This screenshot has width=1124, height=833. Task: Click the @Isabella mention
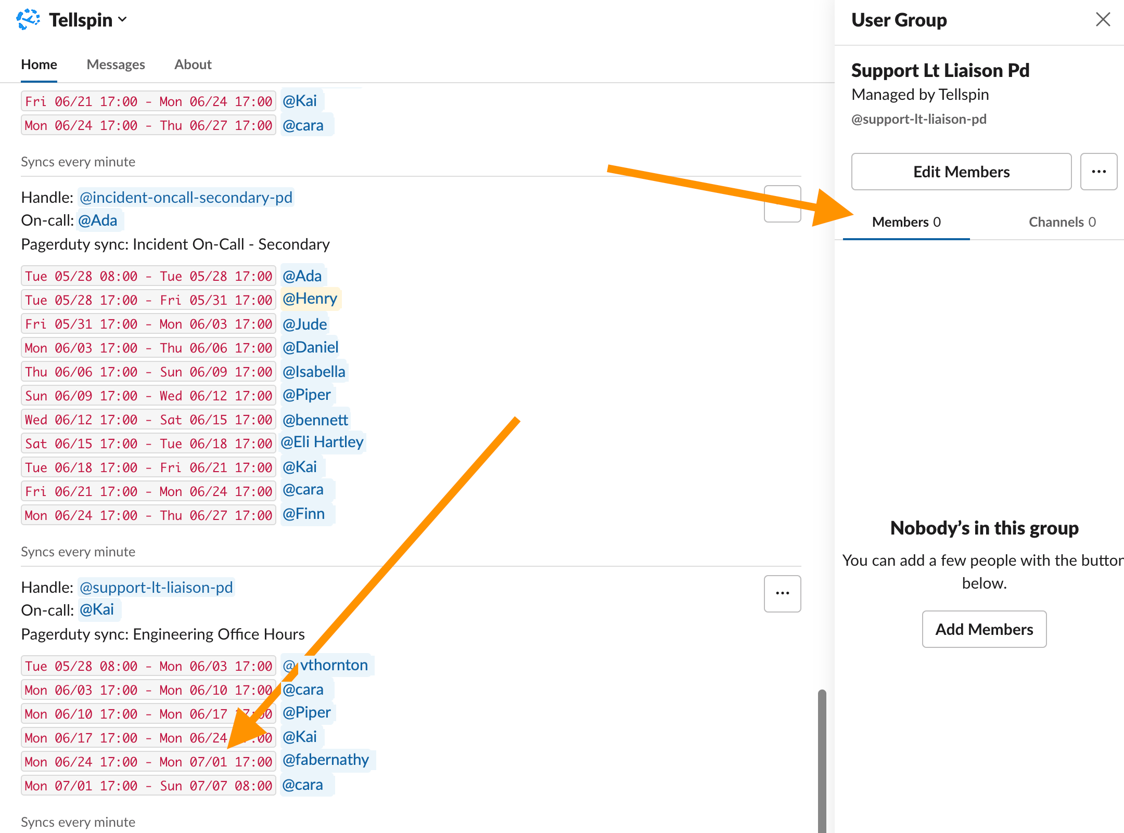pyautogui.click(x=314, y=371)
